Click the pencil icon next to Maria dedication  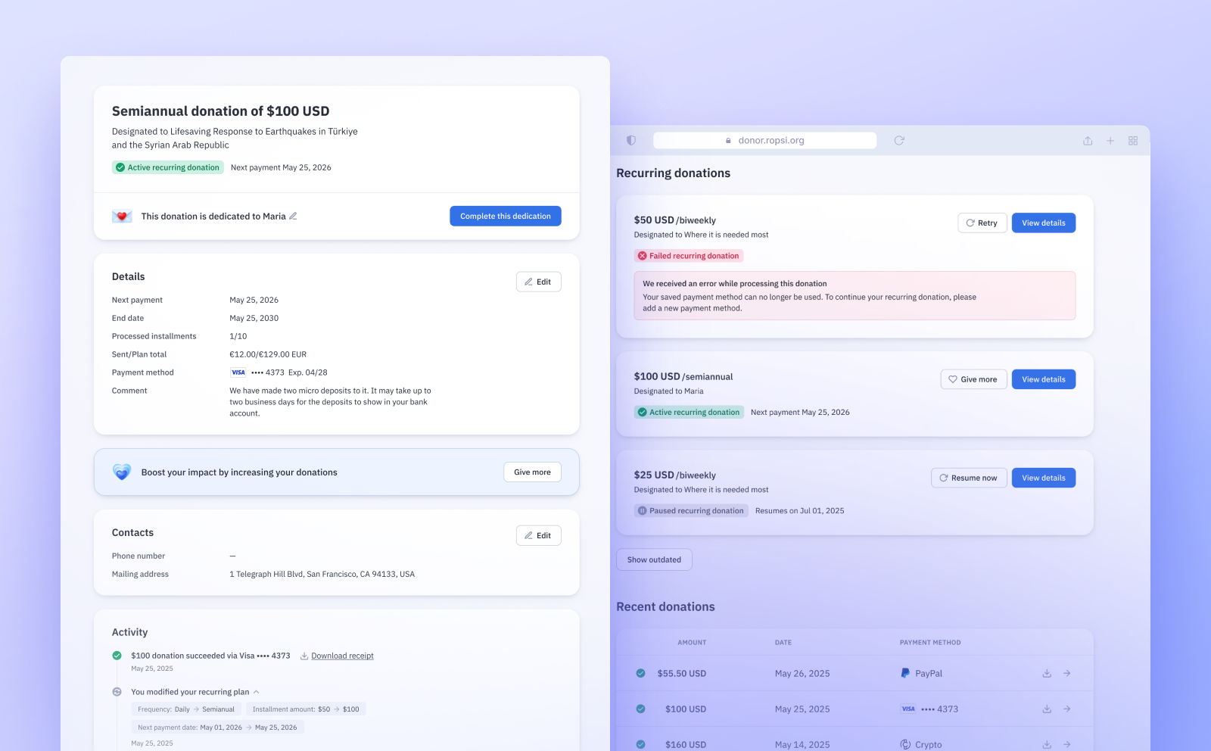click(293, 217)
